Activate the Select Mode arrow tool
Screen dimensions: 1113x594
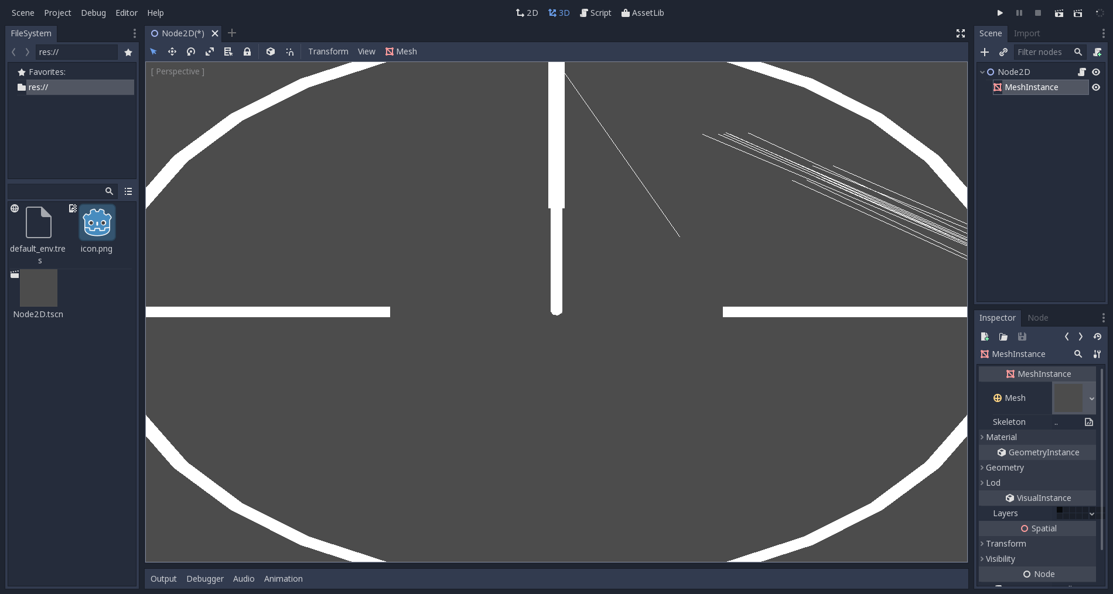click(x=153, y=51)
